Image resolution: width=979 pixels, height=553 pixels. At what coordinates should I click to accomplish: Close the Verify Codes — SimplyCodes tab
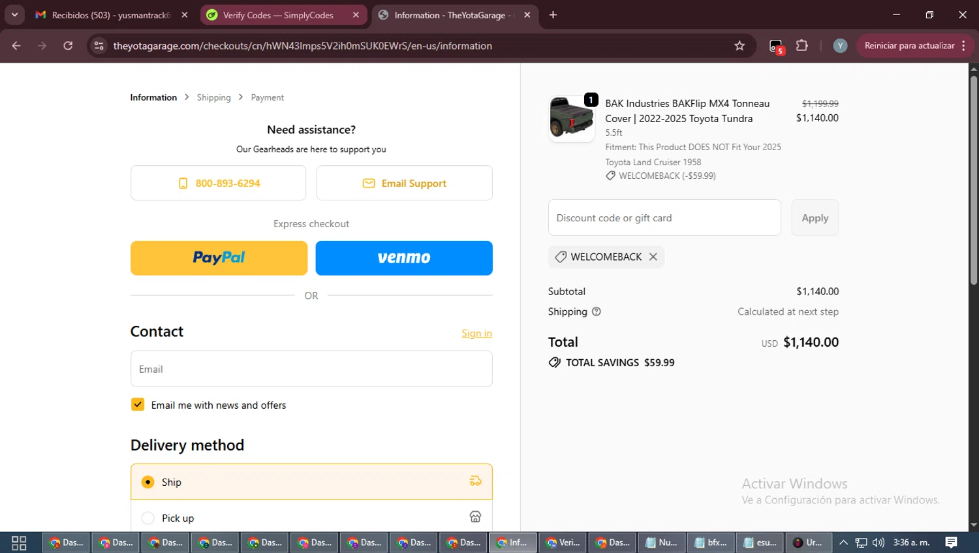(x=356, y=15)
